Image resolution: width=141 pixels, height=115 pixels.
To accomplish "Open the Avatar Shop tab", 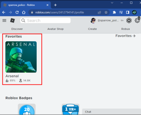I will pos(56,29).
